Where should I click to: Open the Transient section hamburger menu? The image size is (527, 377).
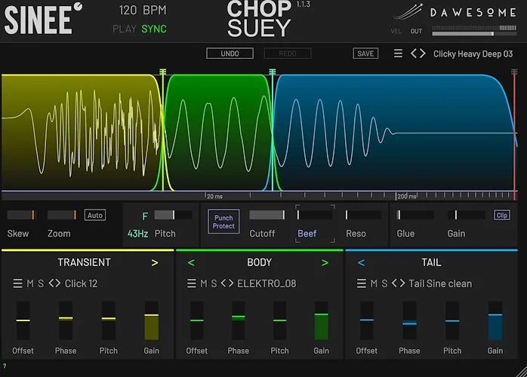17,284
